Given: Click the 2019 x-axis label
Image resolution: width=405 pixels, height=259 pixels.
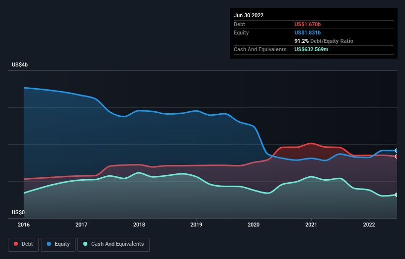Looking at the screenshot, I should tap(196, 225).
